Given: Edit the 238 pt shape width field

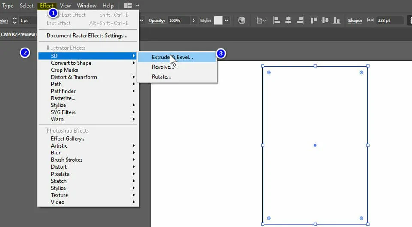Looking at the screenshot, I should [390, 21].
